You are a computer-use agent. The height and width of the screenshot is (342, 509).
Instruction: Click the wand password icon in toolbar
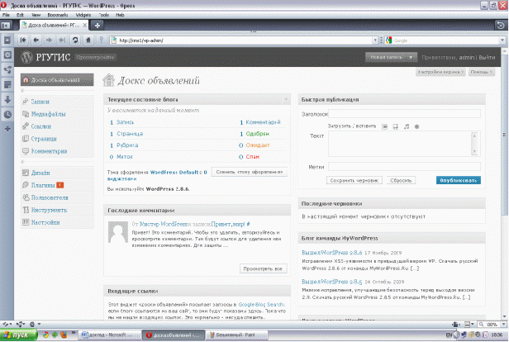click(x=102, y=40)
